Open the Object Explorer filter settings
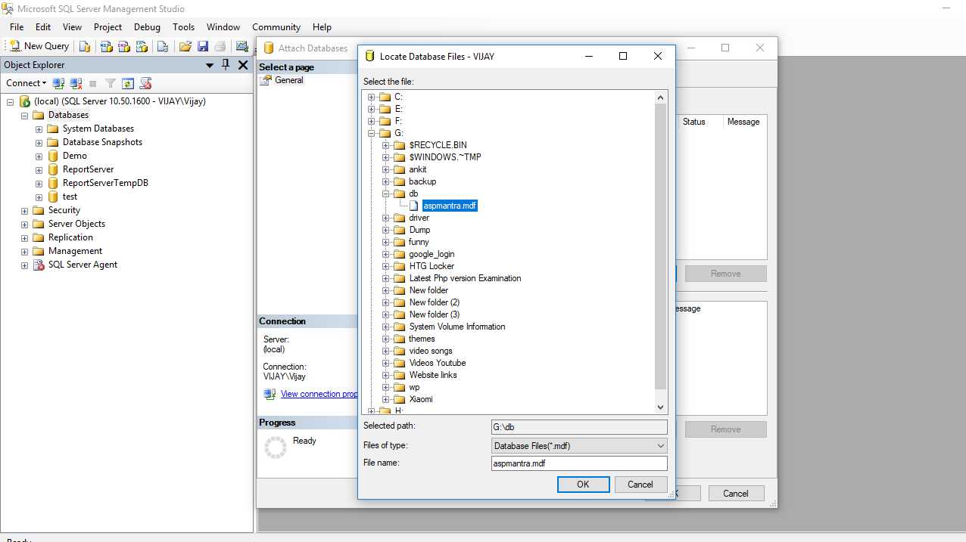 pos(111,83)
